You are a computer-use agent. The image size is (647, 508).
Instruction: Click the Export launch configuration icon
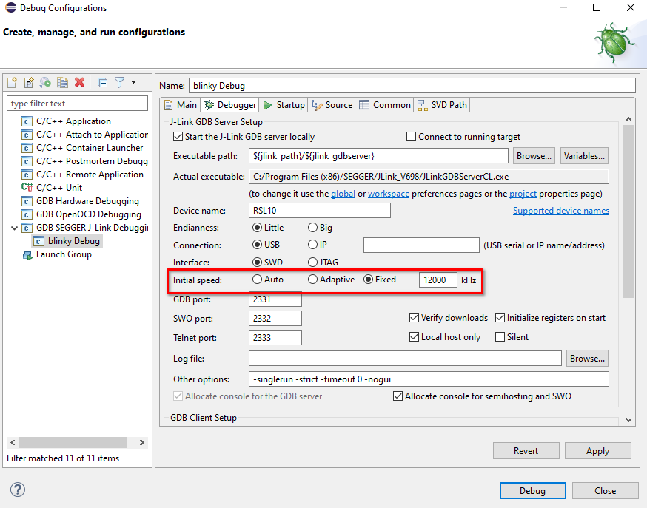(x=45, y=82)
